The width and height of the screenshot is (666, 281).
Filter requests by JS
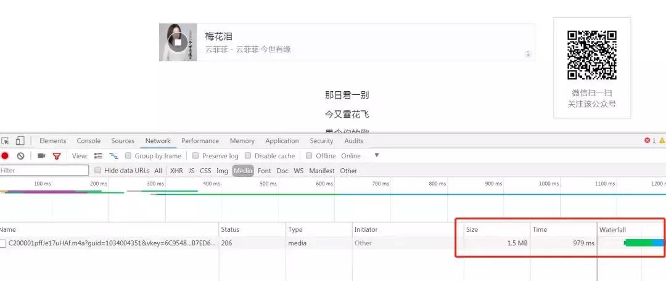pos(191,171)
